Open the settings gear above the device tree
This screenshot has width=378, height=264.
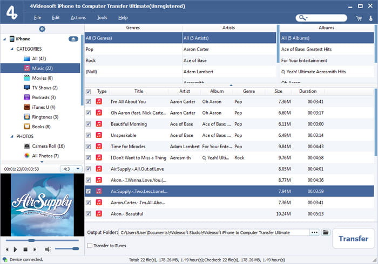pyautogui.click(x=42, y=29)
